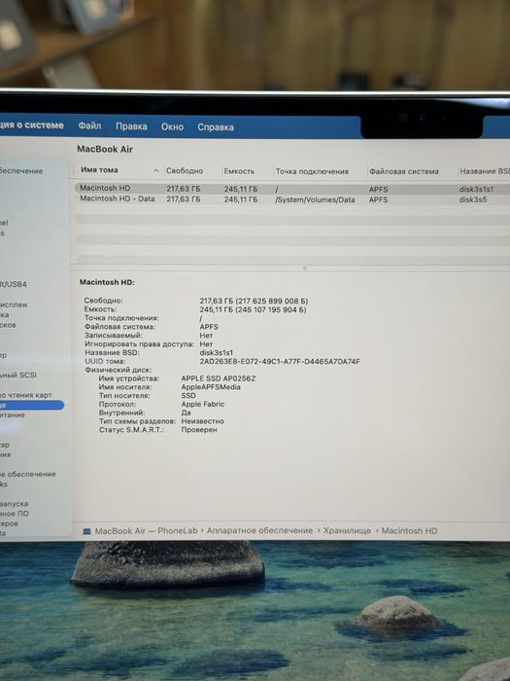Image resolution: width=510 pixels, height=681 pixels.
Task: Sort by the Свободно column header
Action: coord(185,170)
